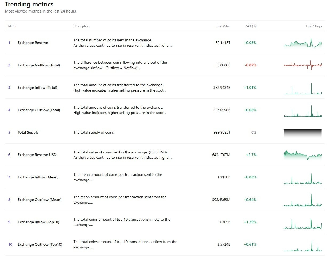Open the Total Supply metric
334x258 pixels.
pos(28,132)
